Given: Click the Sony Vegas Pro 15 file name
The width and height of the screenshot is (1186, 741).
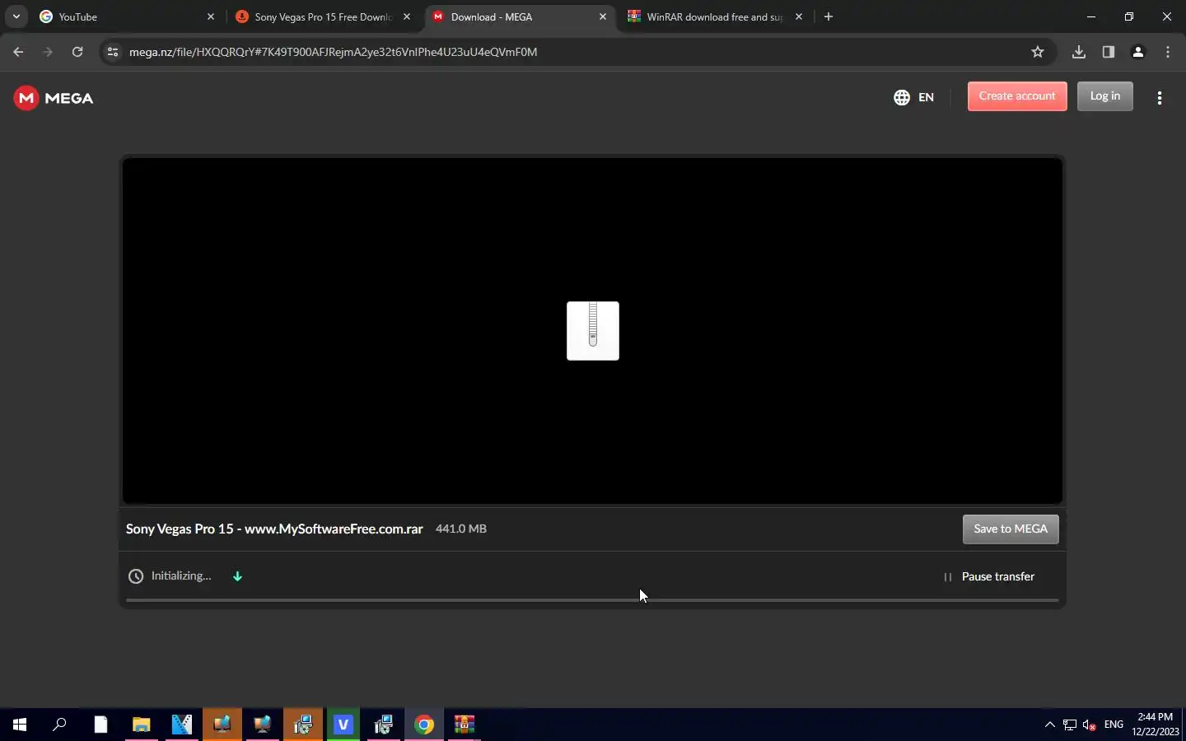Looking at the screenshot, I should point(274,529).
